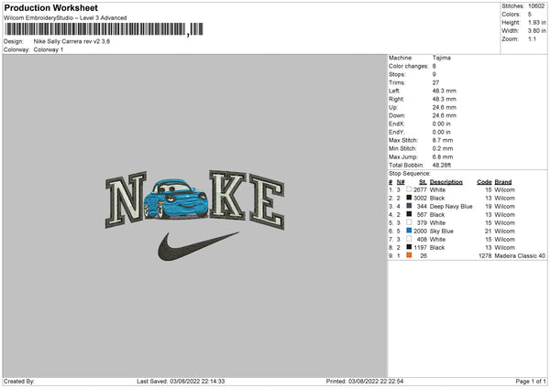Image resolution: width=550 pixels, height=388 pixels.
Task: Click the barcode under the worksheet title
Action: click(104, 29)
